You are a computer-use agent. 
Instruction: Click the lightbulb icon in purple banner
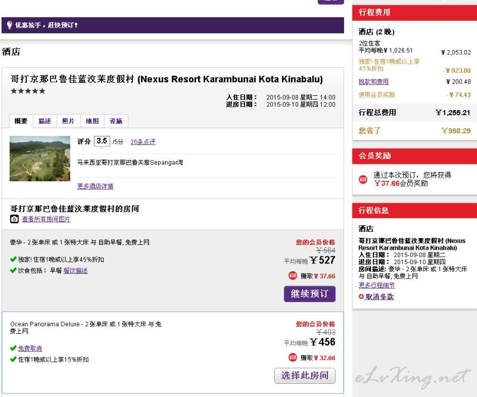[x=10, y=25]
